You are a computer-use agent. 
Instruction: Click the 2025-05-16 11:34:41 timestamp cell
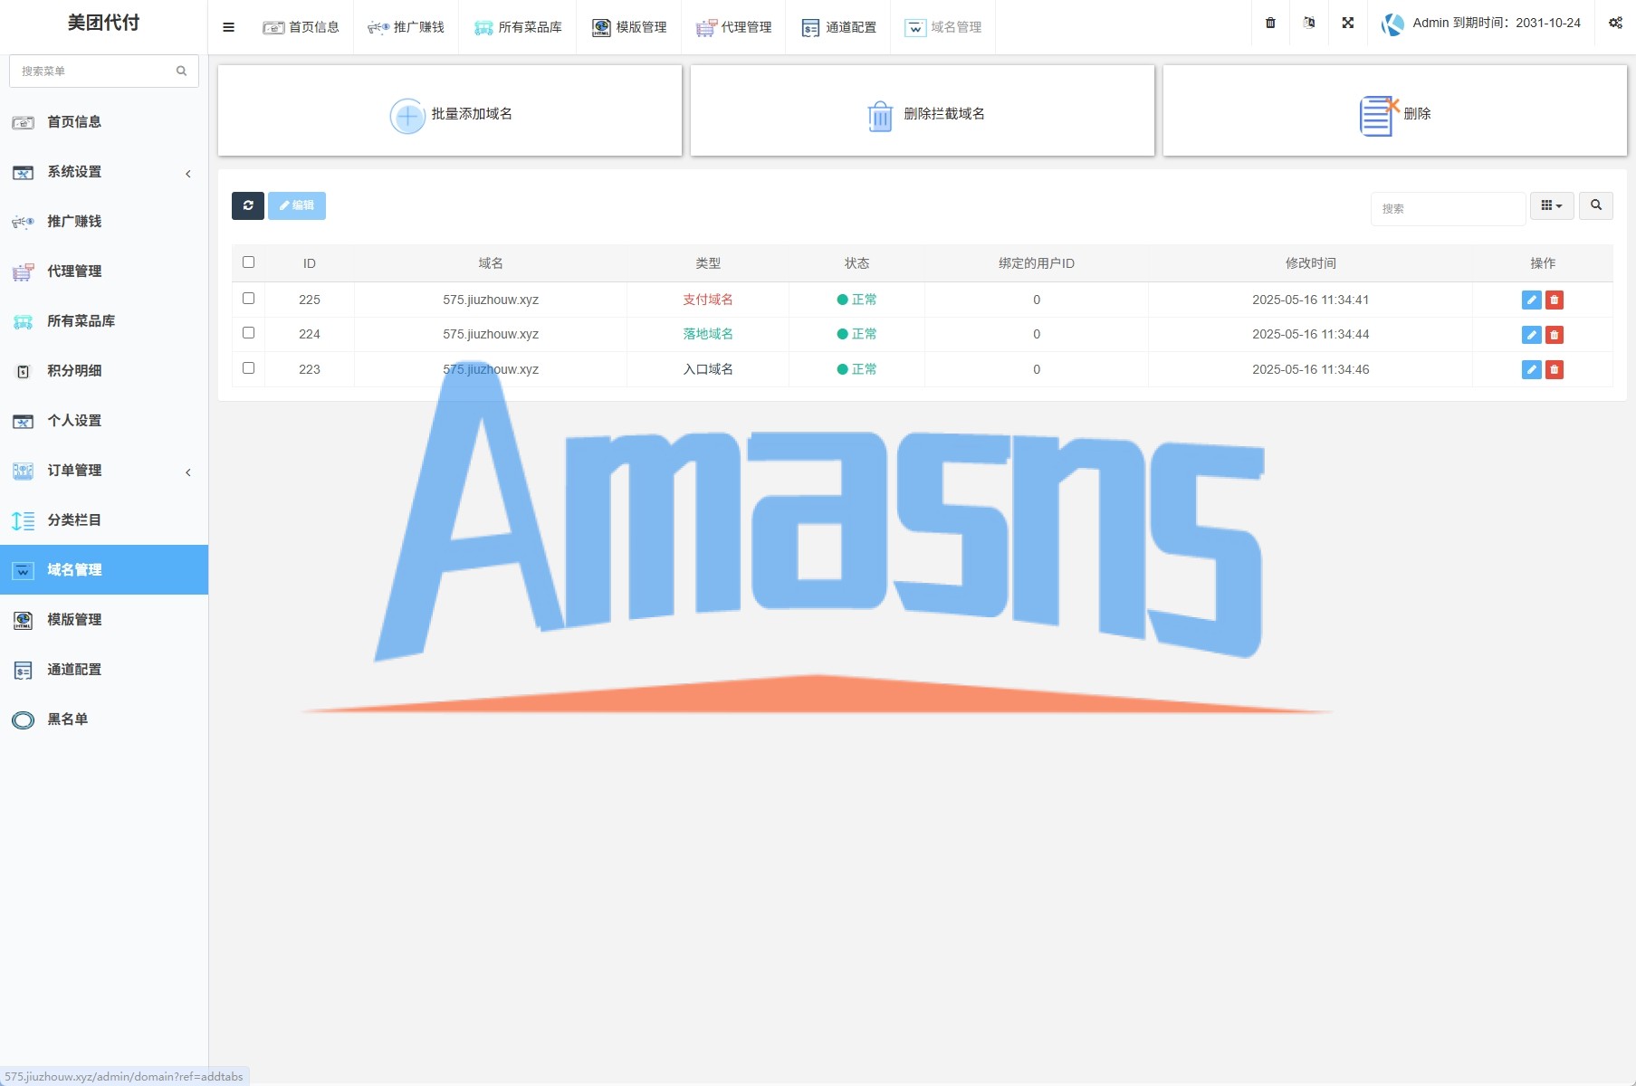point(1311,300)
